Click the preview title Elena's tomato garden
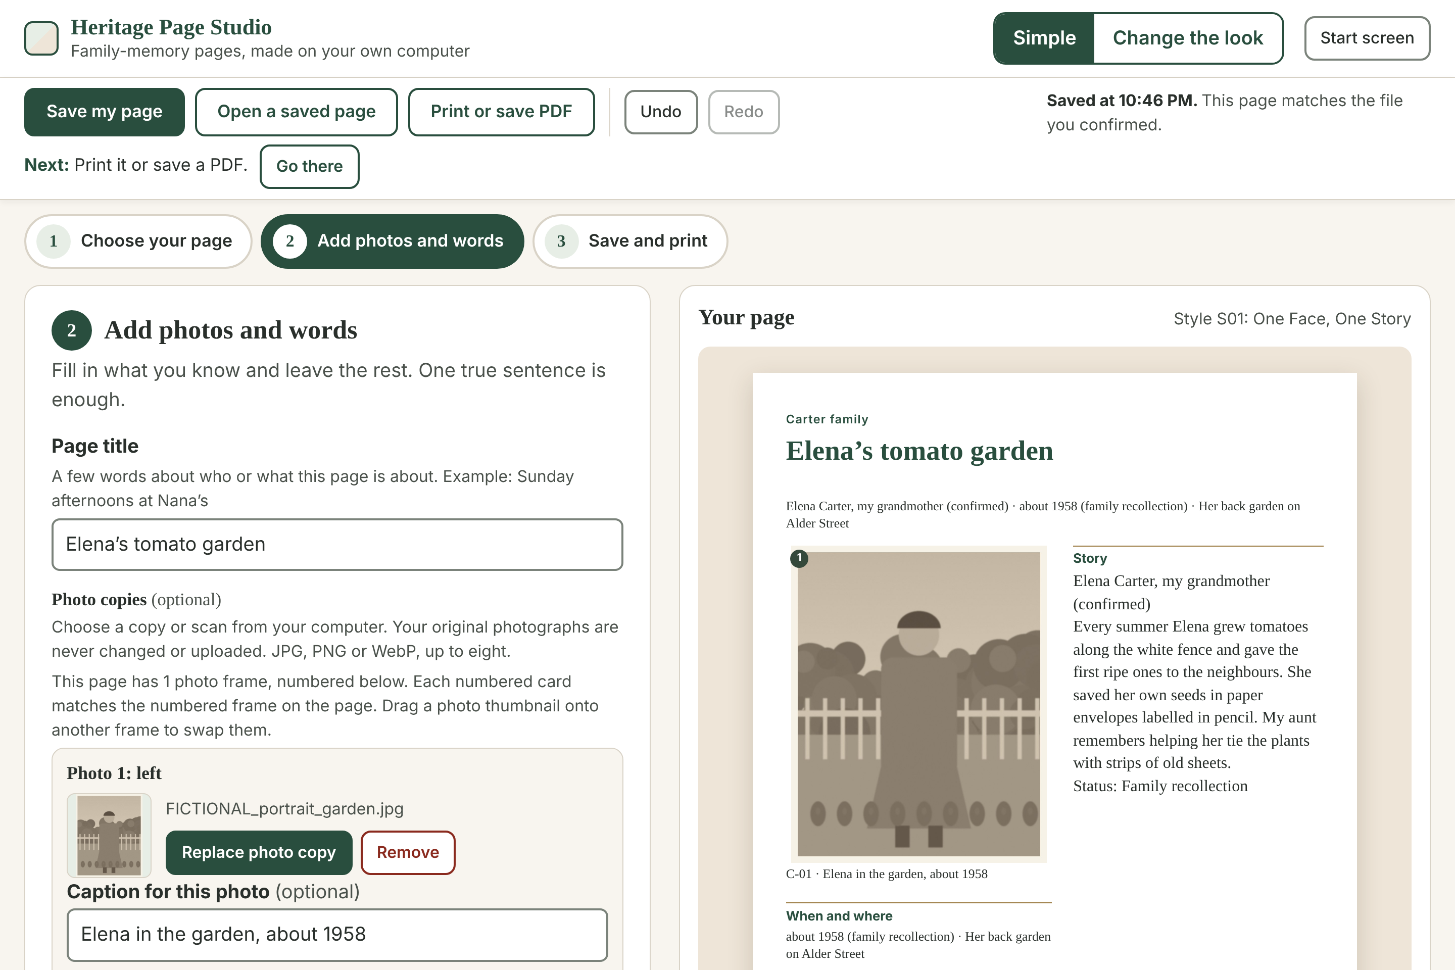 tap(919, 451)
